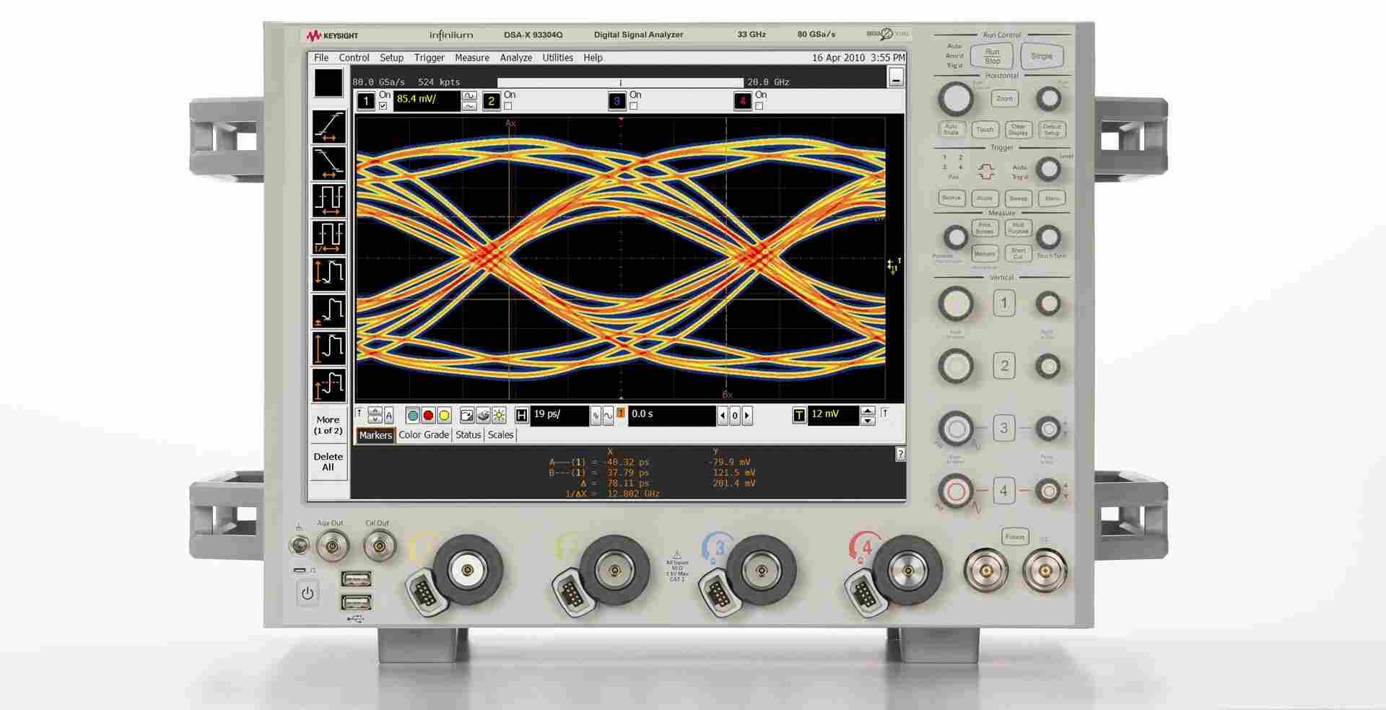This screenshot has width=1386, height=710.
Task: Click the red stop acquisition button
Action: 428,415
